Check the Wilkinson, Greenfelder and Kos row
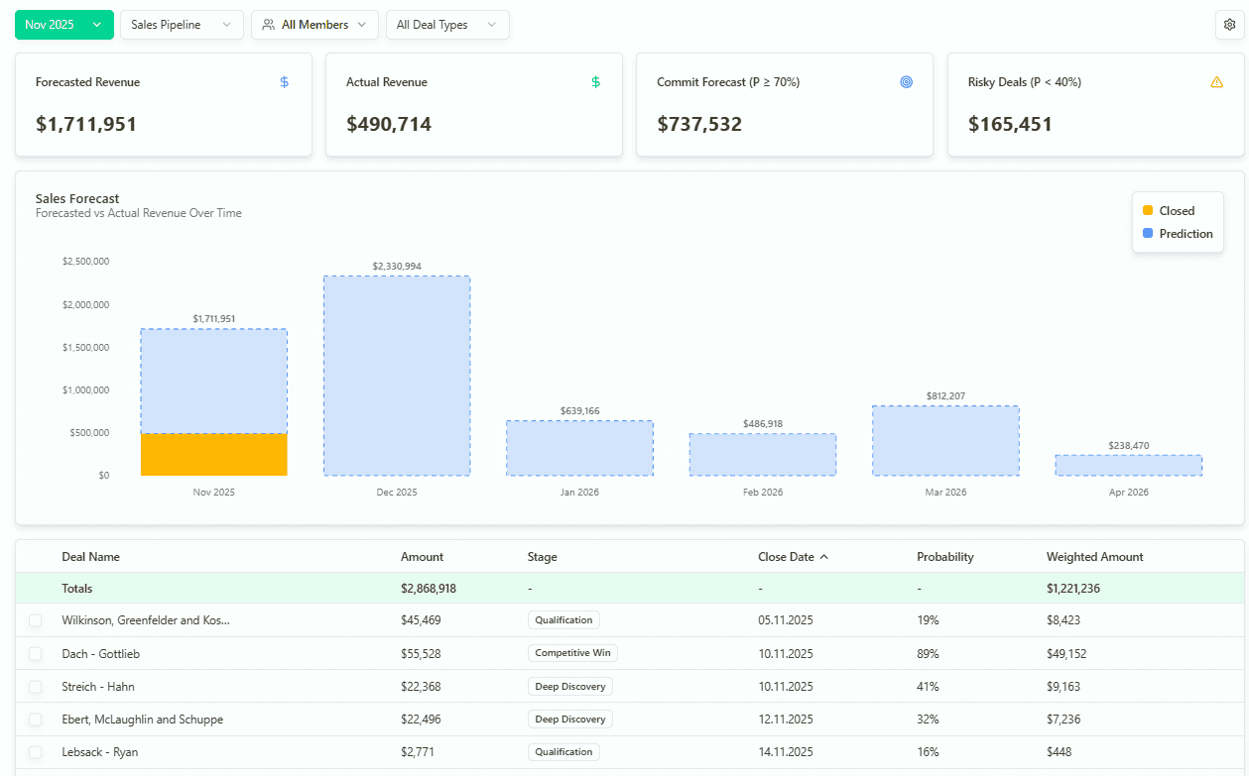The width and height of the screenshot is (1249, 776). tap(35, 620)
